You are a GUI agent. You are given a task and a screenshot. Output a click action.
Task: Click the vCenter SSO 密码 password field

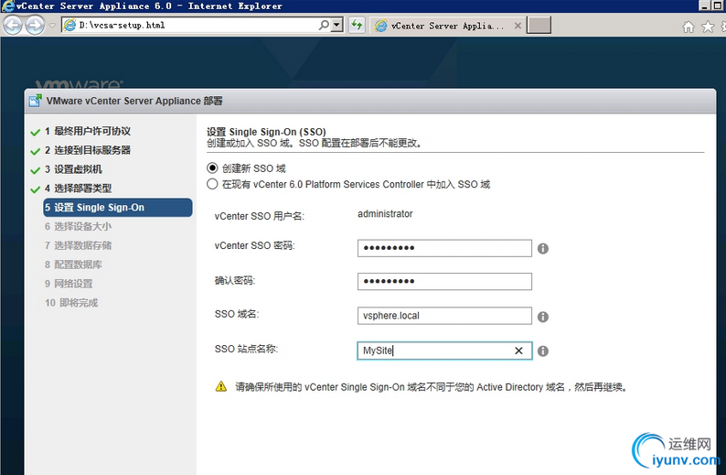[444, 248]
